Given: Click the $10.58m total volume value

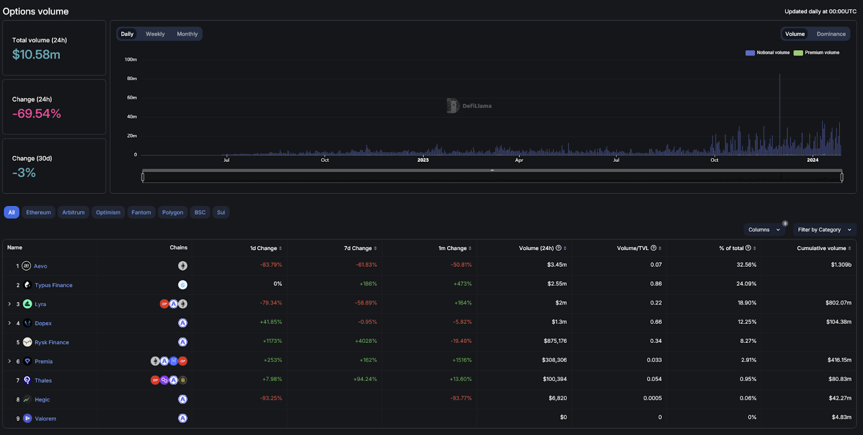Looking at the screenshot, I should 36,54.
